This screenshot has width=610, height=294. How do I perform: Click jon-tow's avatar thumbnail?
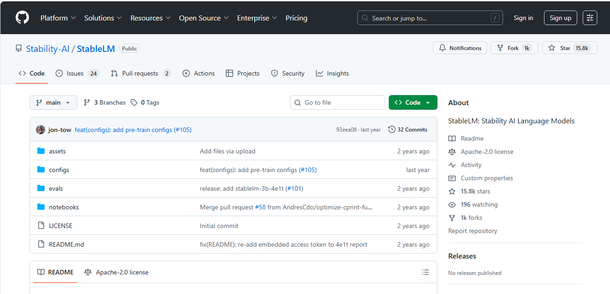tap(41, 130)
